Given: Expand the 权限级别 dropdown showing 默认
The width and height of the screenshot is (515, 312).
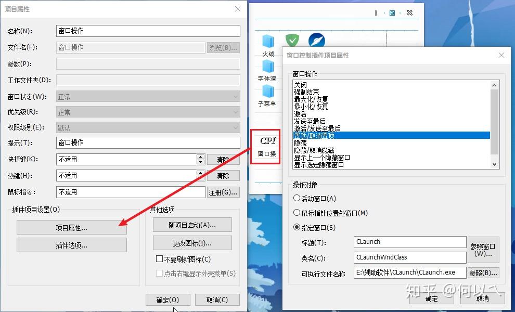Looking at the screenshot, I should click(236, 127).
